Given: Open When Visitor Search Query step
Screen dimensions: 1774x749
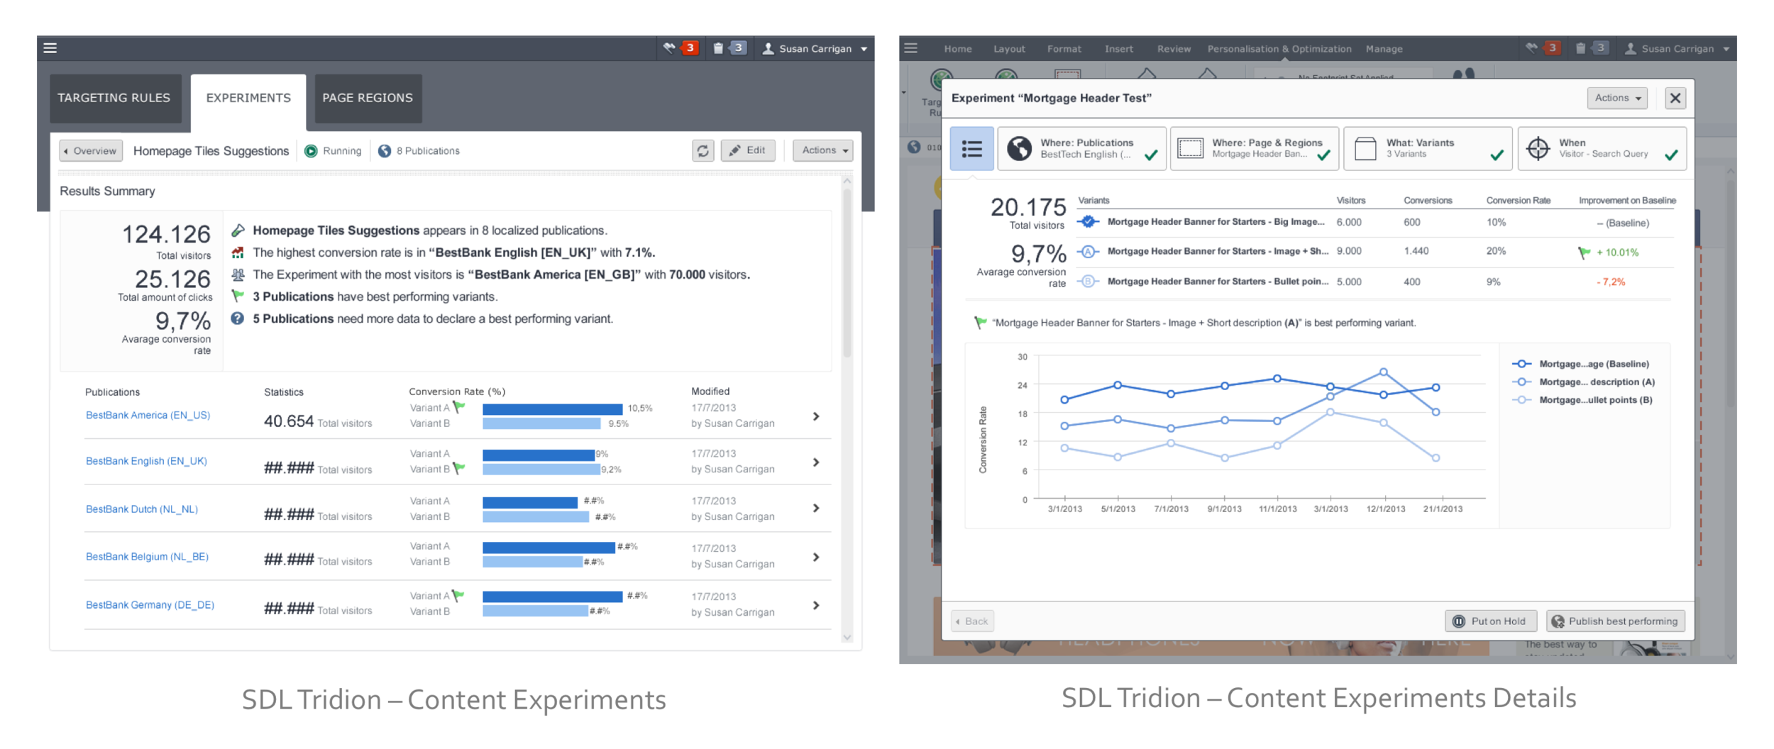Looking at the screenshot, I should (1602, 148).
